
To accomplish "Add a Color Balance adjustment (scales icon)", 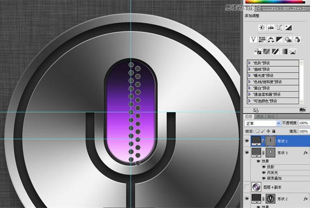I will (x=270, y=40).
